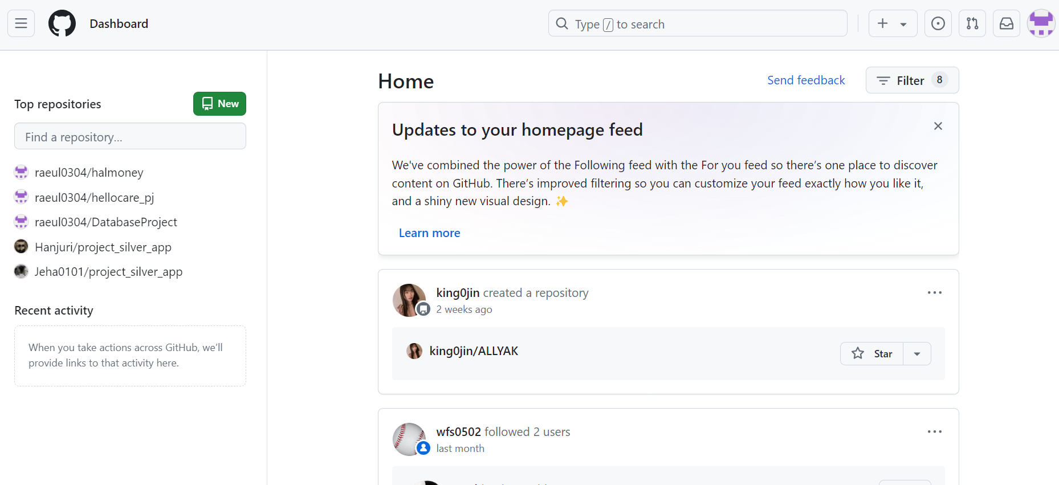Click the 'last month' timestamp
The height and width of the screenshot is (485, 1059).
click(x=460, y=449)
